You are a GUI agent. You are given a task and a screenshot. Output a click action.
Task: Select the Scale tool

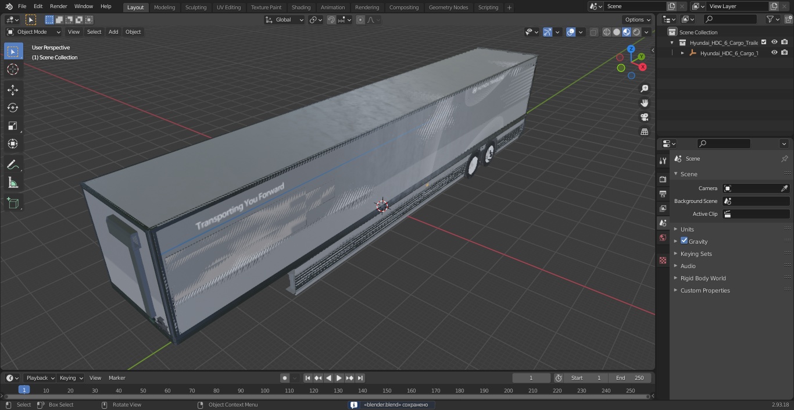[13, 126]
